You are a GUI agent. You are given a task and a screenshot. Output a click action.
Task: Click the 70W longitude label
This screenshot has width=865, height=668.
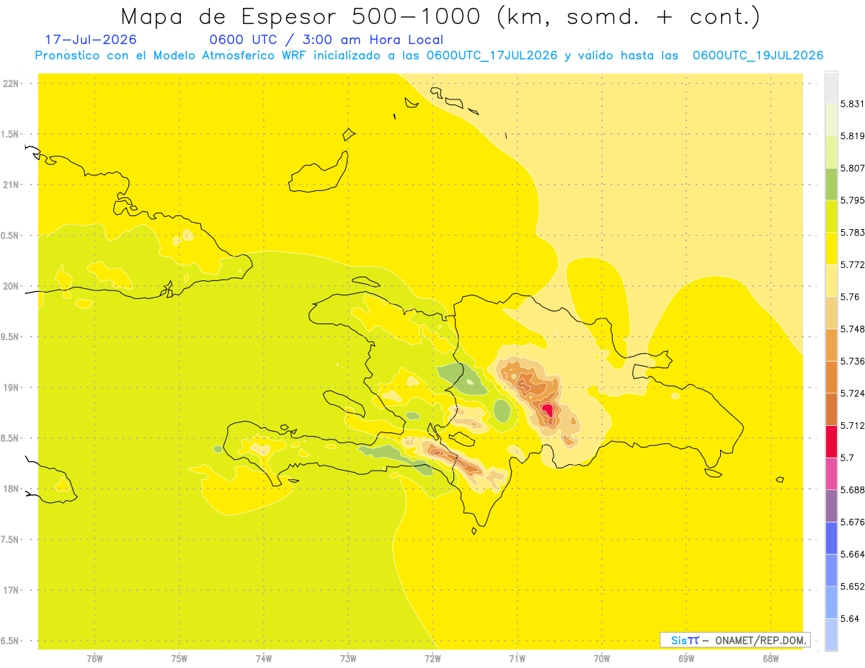[x=602, y=658]
